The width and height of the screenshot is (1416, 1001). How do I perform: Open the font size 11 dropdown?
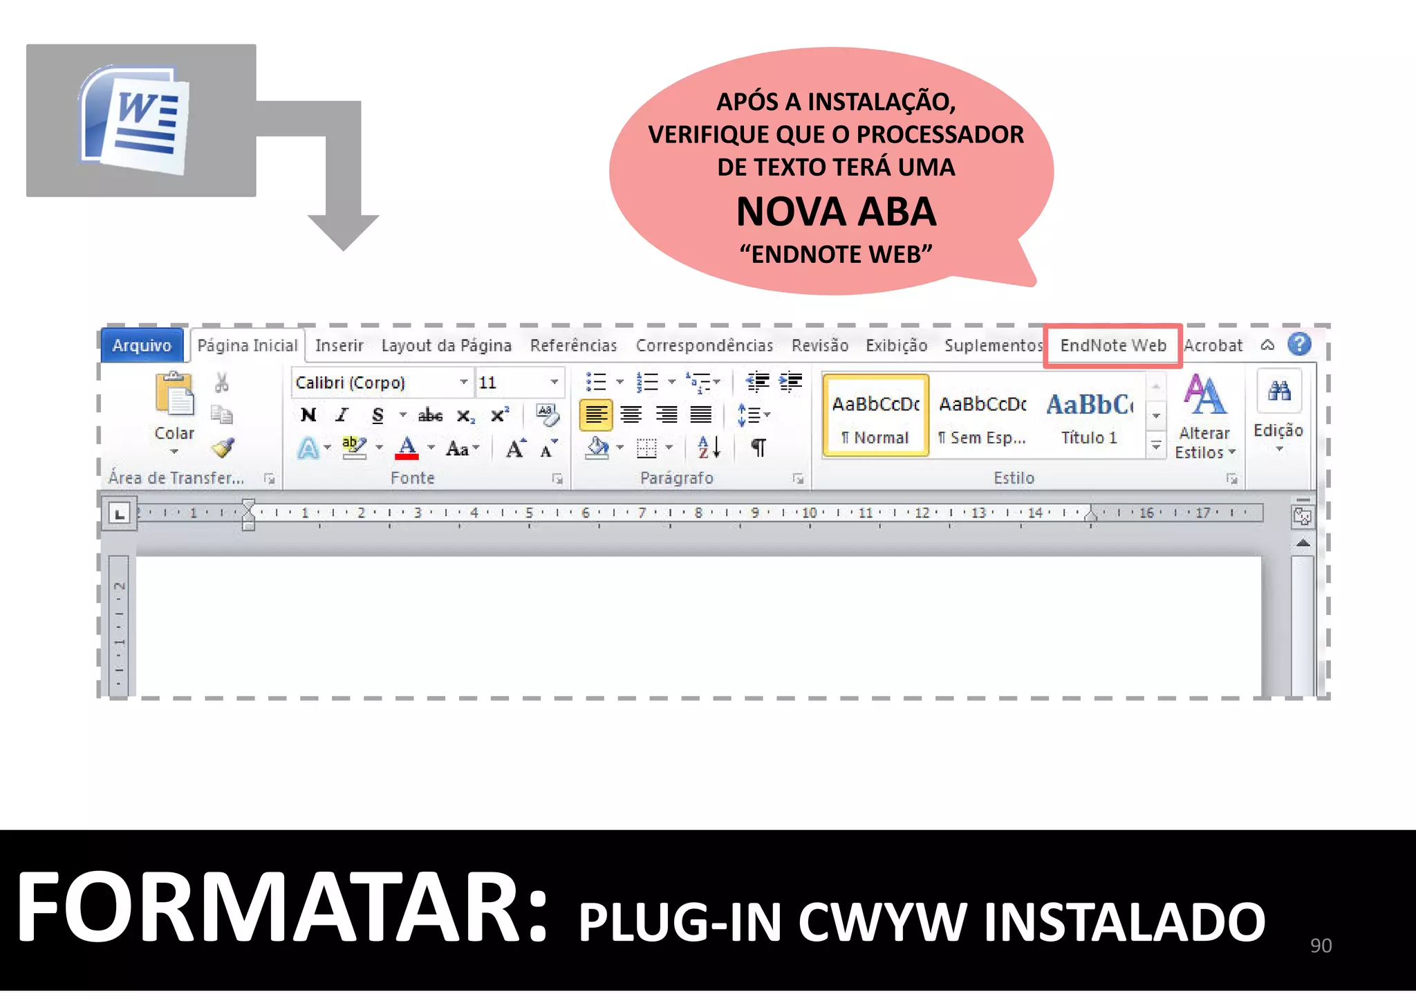[554, 383]
